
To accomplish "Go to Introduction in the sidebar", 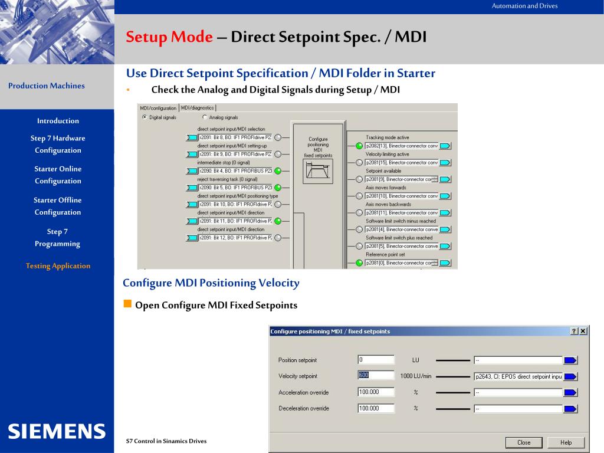I will 58,121.
